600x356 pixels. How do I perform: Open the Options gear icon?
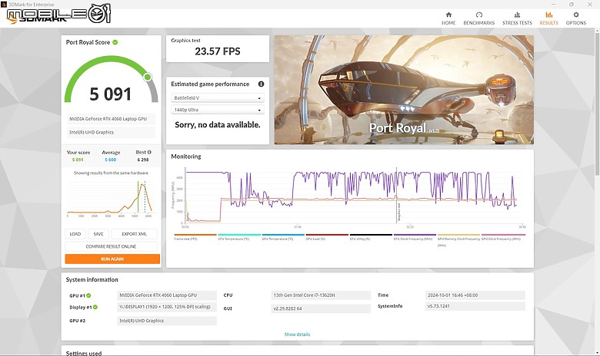(576, 15)
